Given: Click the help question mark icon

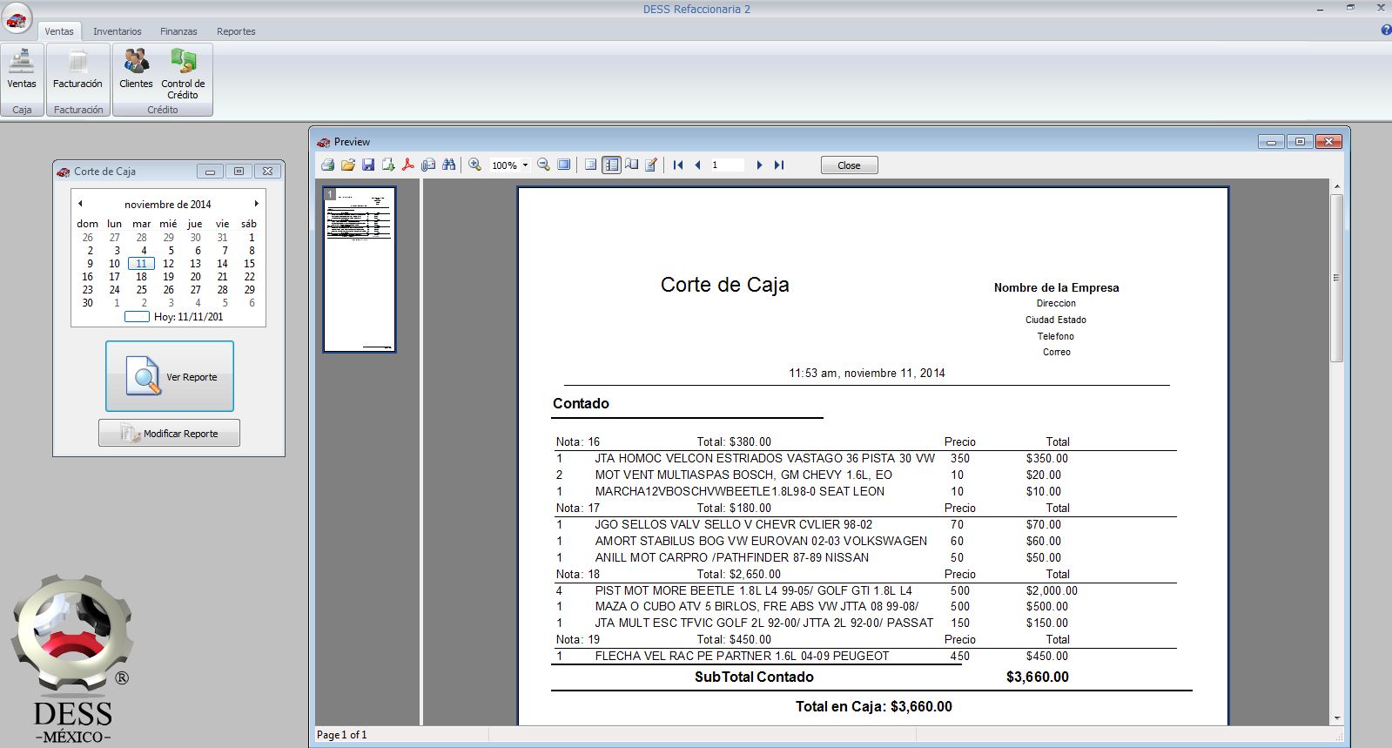Looking at the screenshot, I should [1386, 30].
